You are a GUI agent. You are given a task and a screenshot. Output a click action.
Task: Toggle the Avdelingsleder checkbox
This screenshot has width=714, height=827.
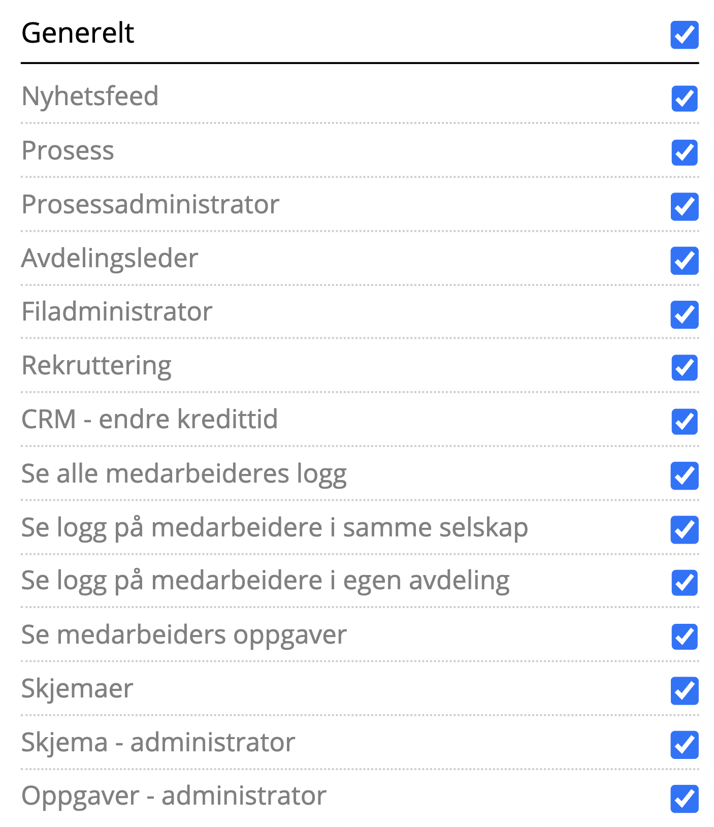pyautogui.click(x=684, y=261)
